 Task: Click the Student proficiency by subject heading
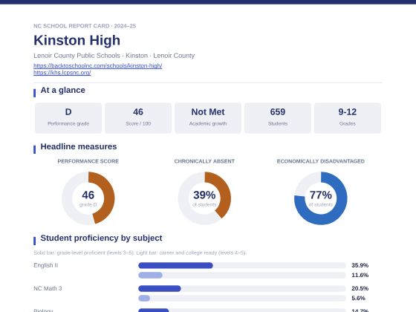101,238
